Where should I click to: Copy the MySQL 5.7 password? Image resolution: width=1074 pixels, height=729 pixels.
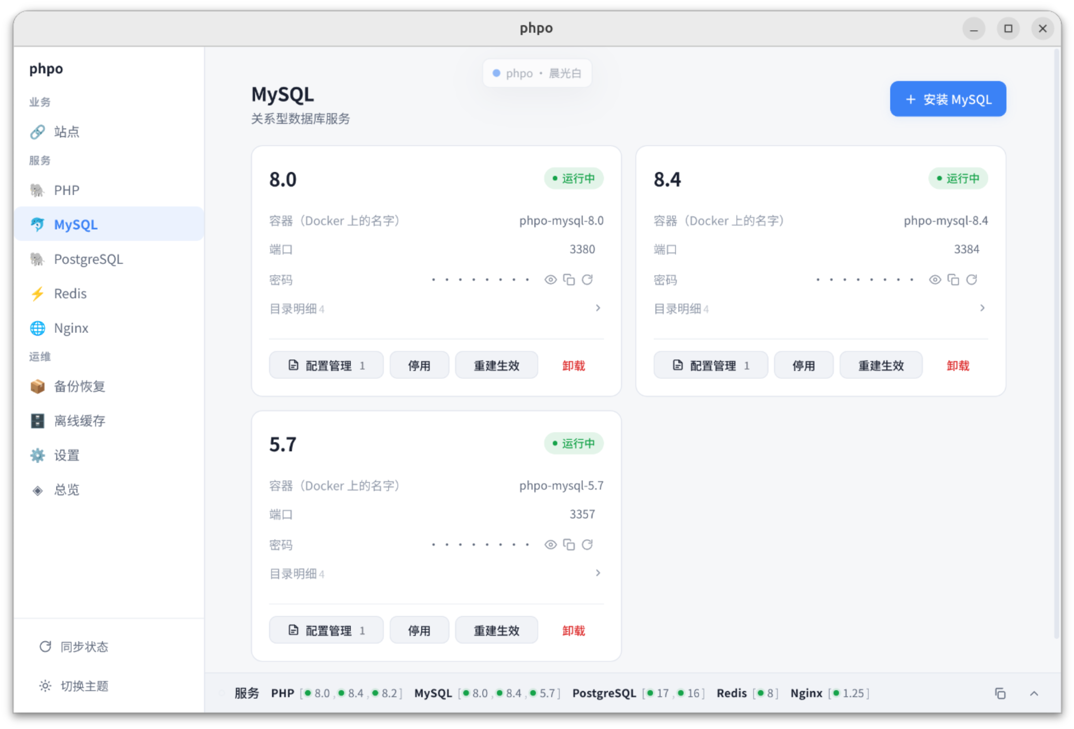pos(569,545)
